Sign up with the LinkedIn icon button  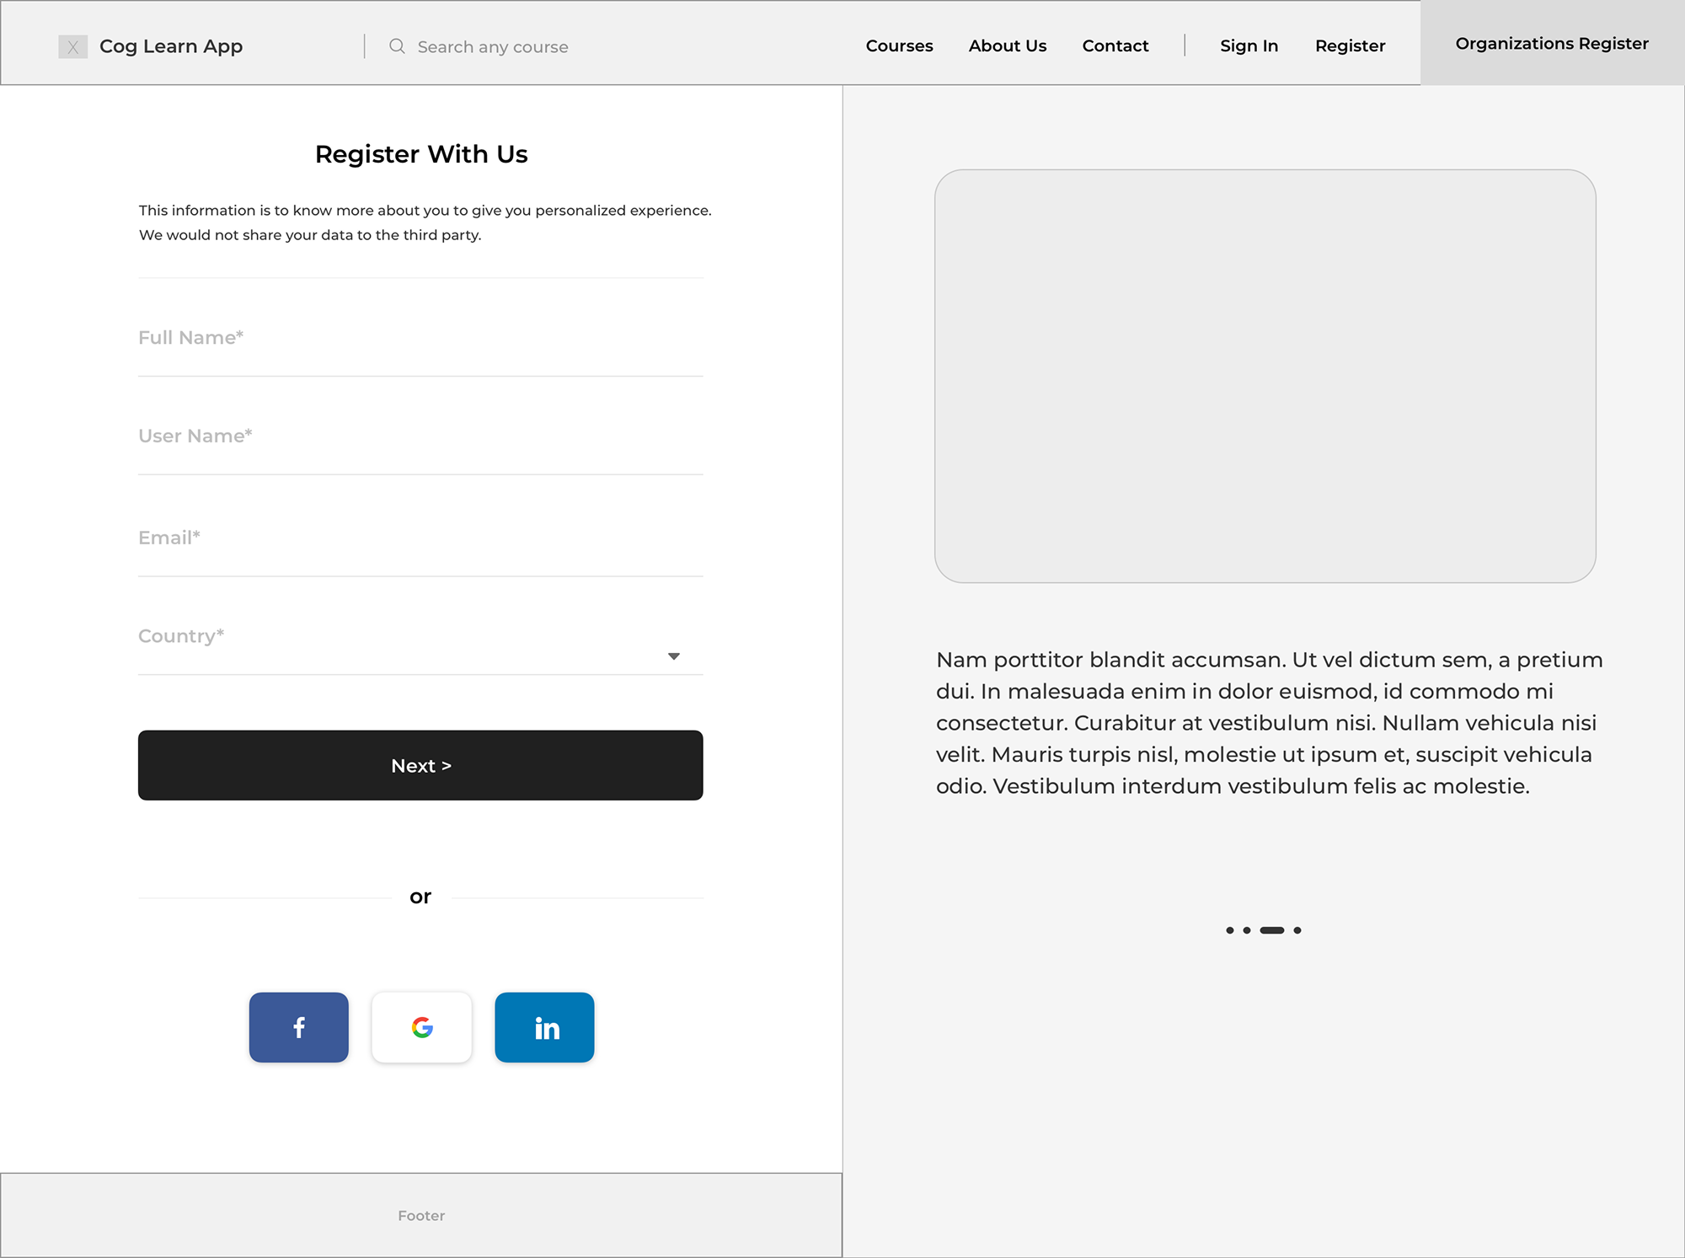(x=544, y=1027)
